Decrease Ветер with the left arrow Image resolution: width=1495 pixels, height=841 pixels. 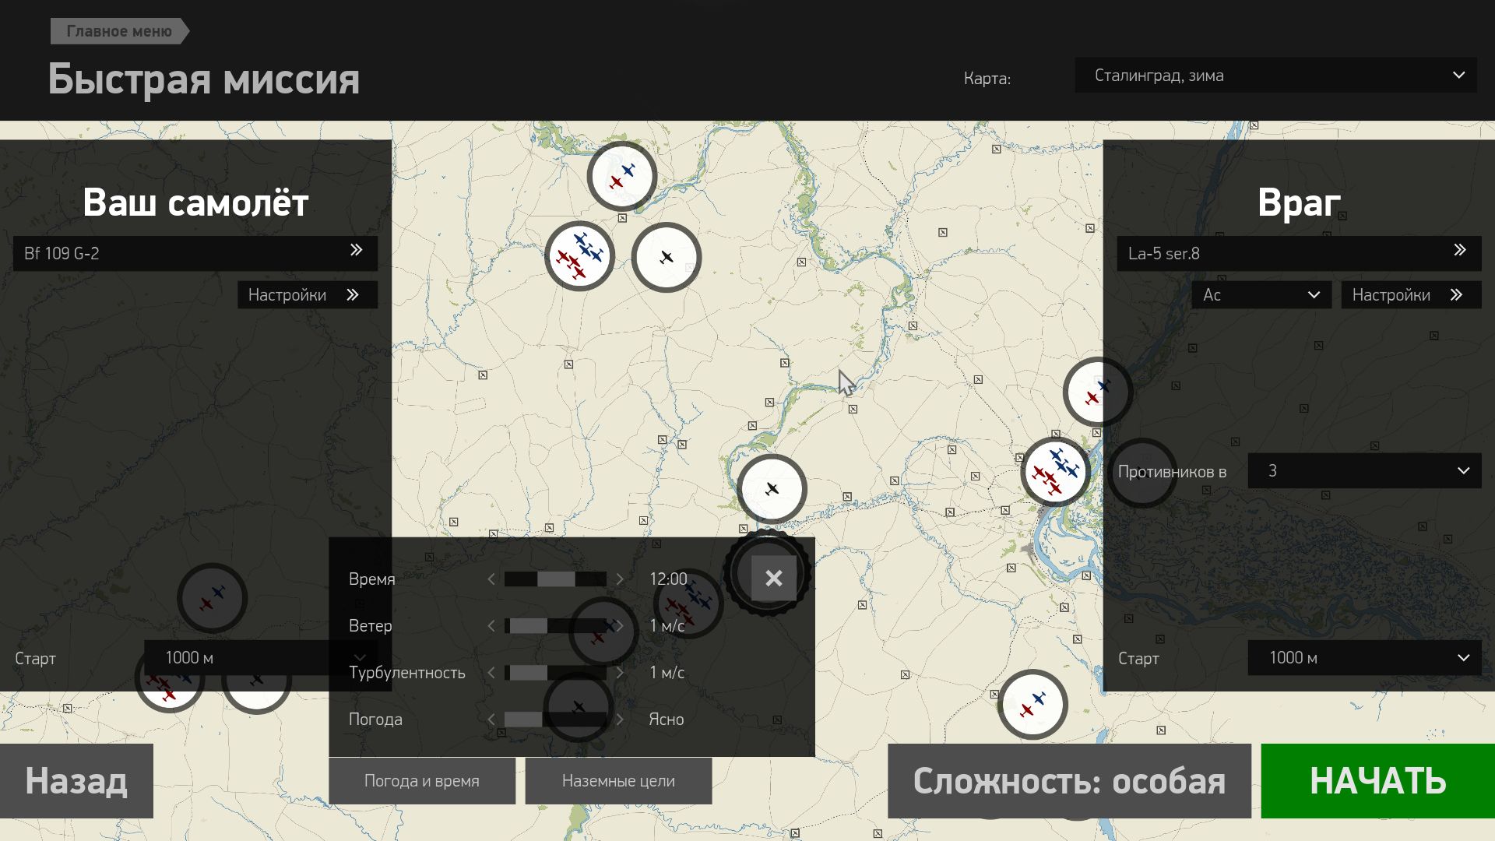click(491, 626)
